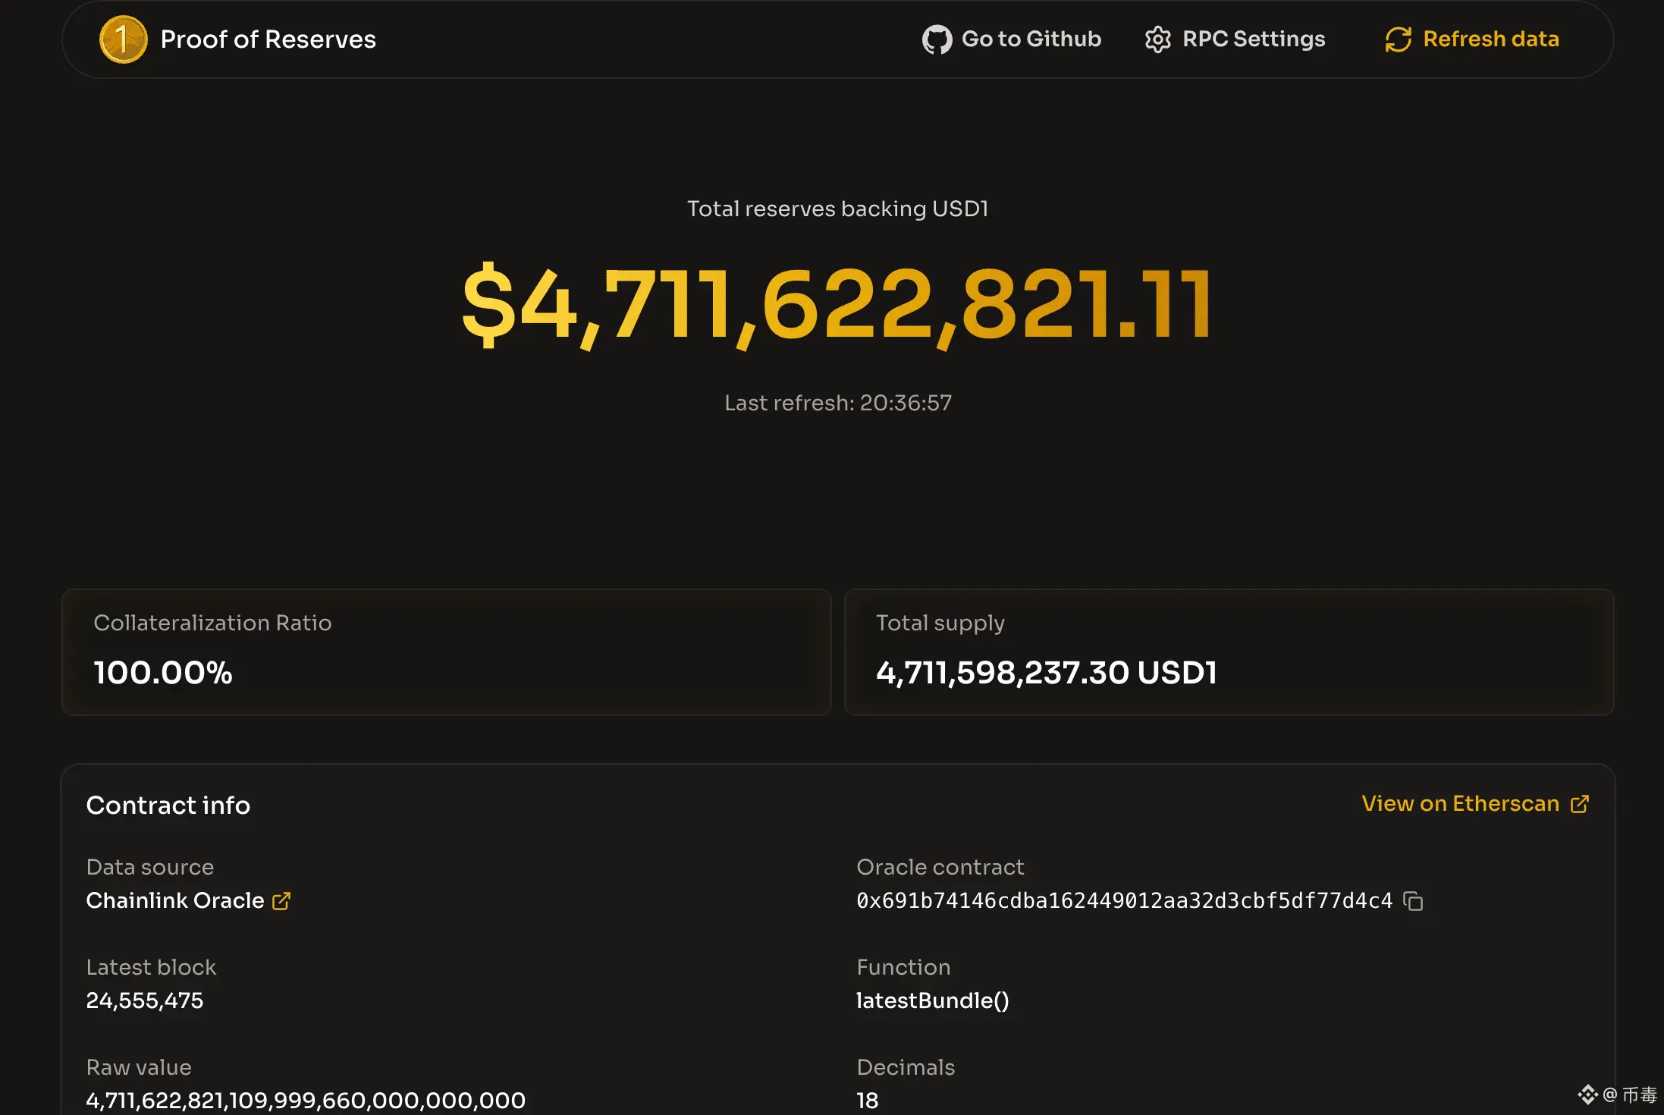
Task: Click the latest block number 24,555,475
Action: pos(144,1001)
